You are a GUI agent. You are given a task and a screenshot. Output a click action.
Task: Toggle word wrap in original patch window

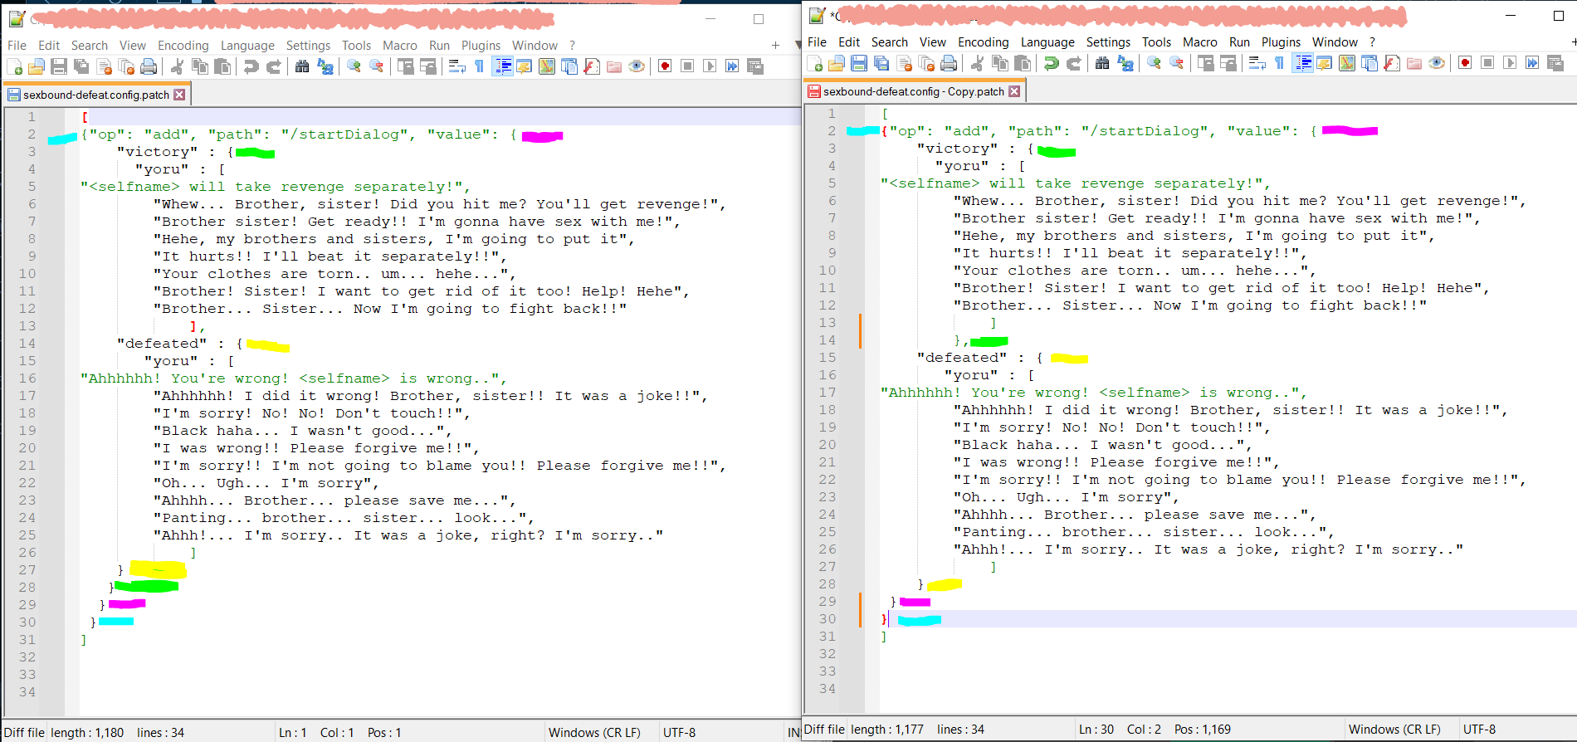pyautogui.click(x=457, y=66)
